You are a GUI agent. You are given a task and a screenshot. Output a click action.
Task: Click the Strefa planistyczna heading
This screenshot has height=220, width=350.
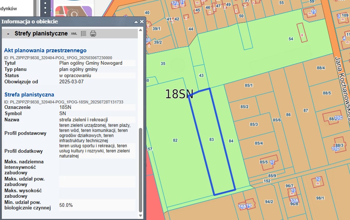pyautogui.click(x=29, y=95)
